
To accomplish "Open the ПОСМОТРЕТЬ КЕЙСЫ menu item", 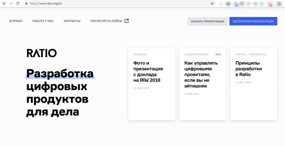I will pyautogui.click(x=106, y=21).
